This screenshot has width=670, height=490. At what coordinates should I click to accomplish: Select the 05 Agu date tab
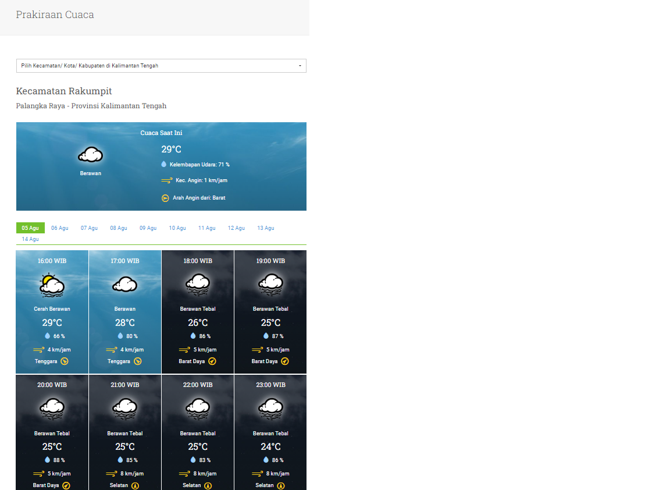[30, 228]
